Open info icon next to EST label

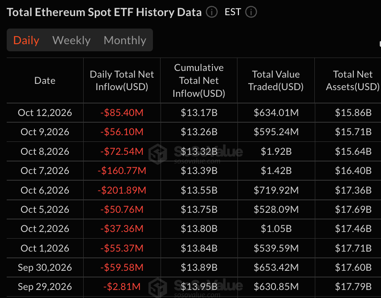[x=251, y=12]
